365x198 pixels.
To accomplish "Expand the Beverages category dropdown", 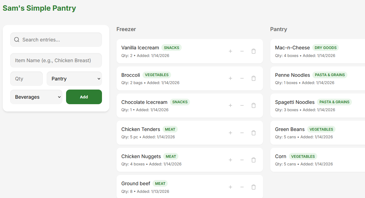I will click(36, 97).
